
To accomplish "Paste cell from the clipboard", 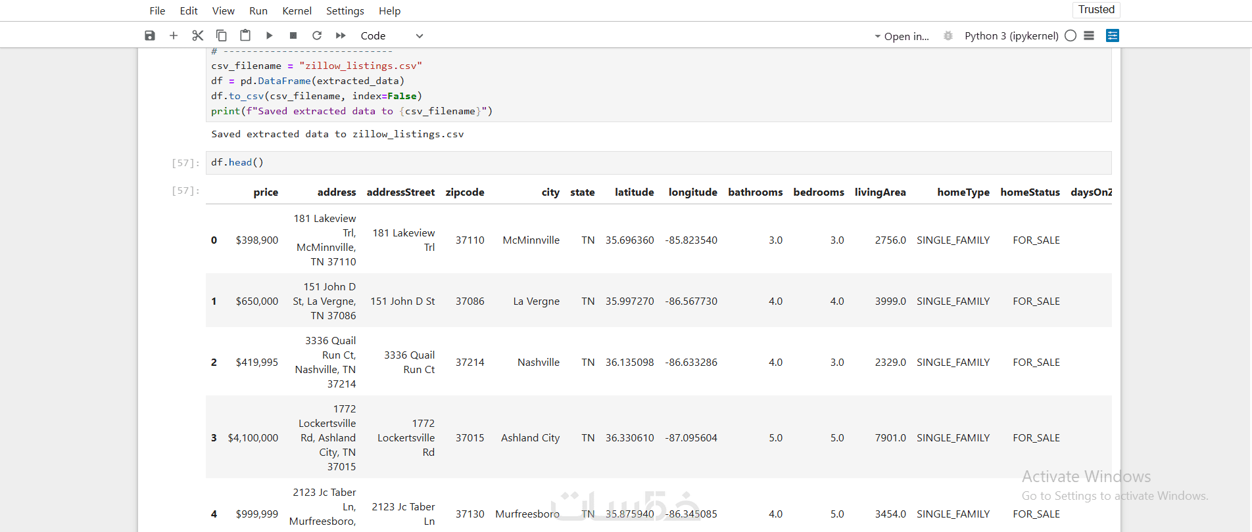I will pyautogui.click(x=245, y=35).
